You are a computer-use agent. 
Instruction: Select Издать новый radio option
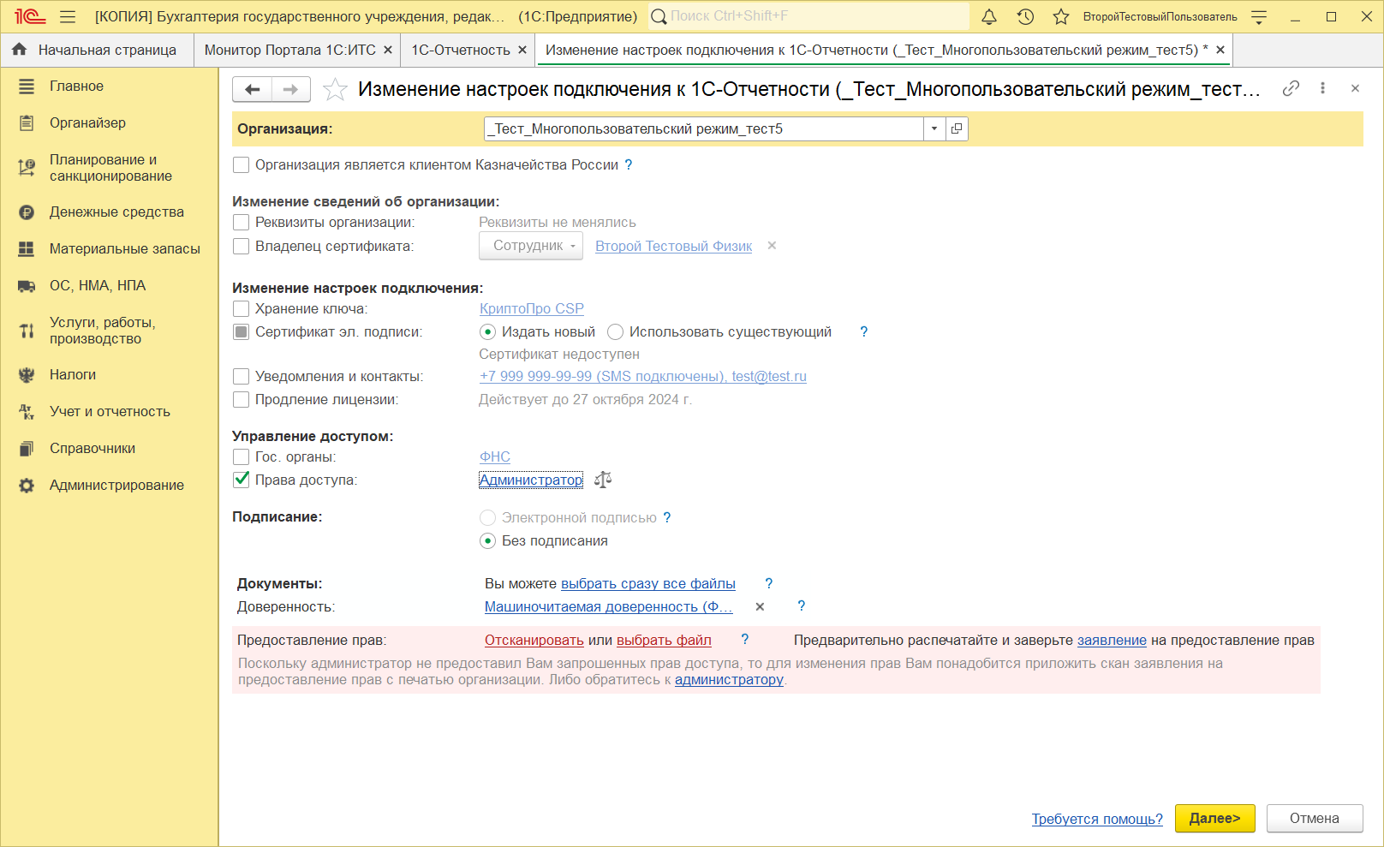pos(488,332)
